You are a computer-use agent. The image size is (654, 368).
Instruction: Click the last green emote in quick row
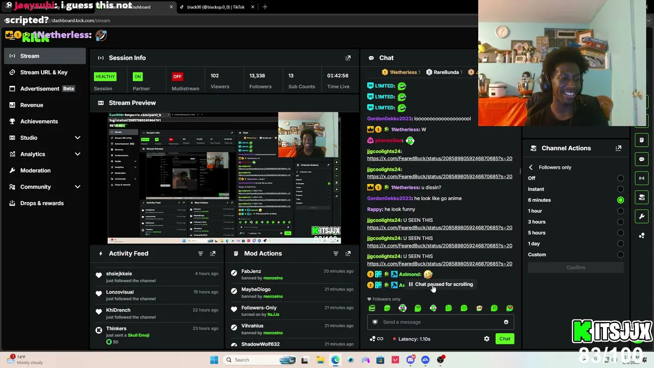pyautogui.click(x=509, y=308)
